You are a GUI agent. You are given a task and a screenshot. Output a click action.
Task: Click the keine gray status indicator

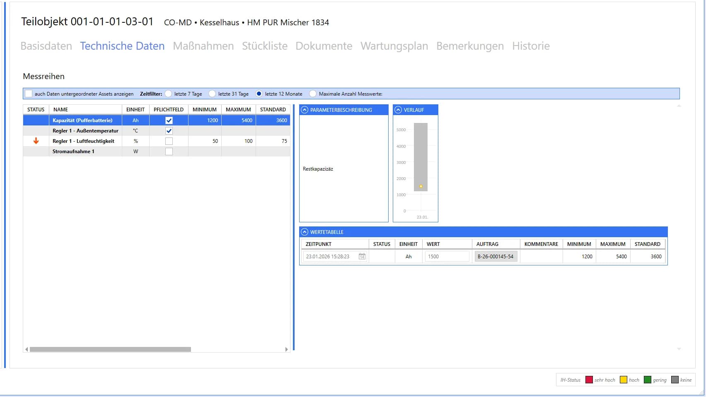point(675,380)
